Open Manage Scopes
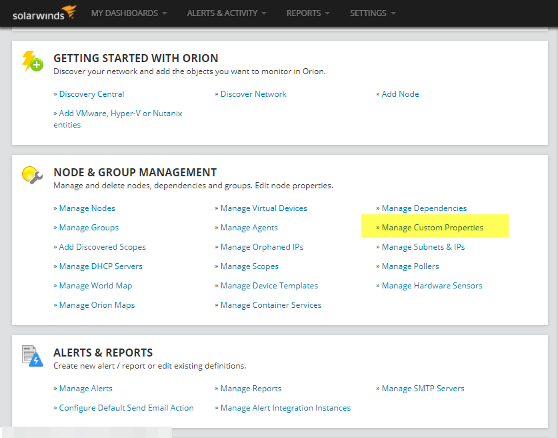The image size is (558, 438). tap(249, 266)
